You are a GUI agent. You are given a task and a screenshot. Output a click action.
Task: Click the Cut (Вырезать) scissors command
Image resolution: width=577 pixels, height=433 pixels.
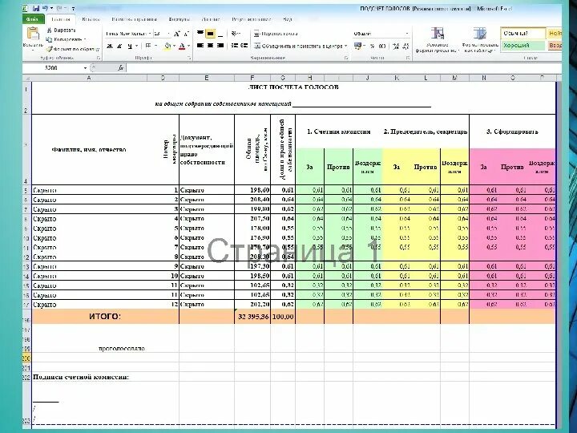[x=61, y=30]
